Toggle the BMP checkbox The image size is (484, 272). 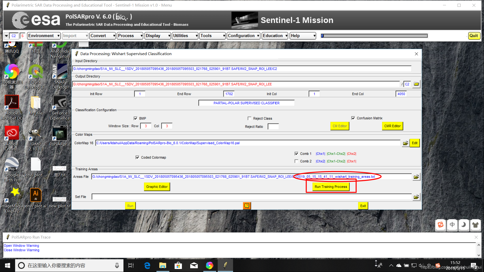coord(136,119)
